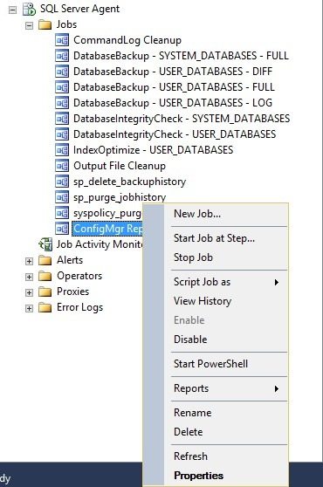Collapse the SQL Server Agent node
Screen dimensions: 323x487
tap(12, 10)
